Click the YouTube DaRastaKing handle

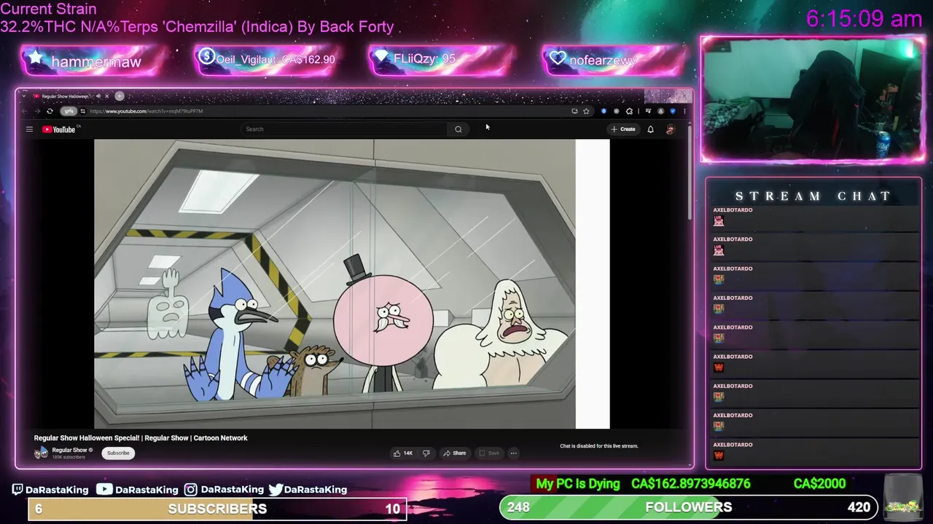click(x=138, y=490)
